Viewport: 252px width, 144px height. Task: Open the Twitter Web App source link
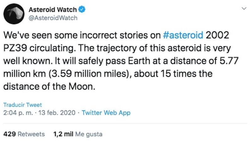(106, 113)
